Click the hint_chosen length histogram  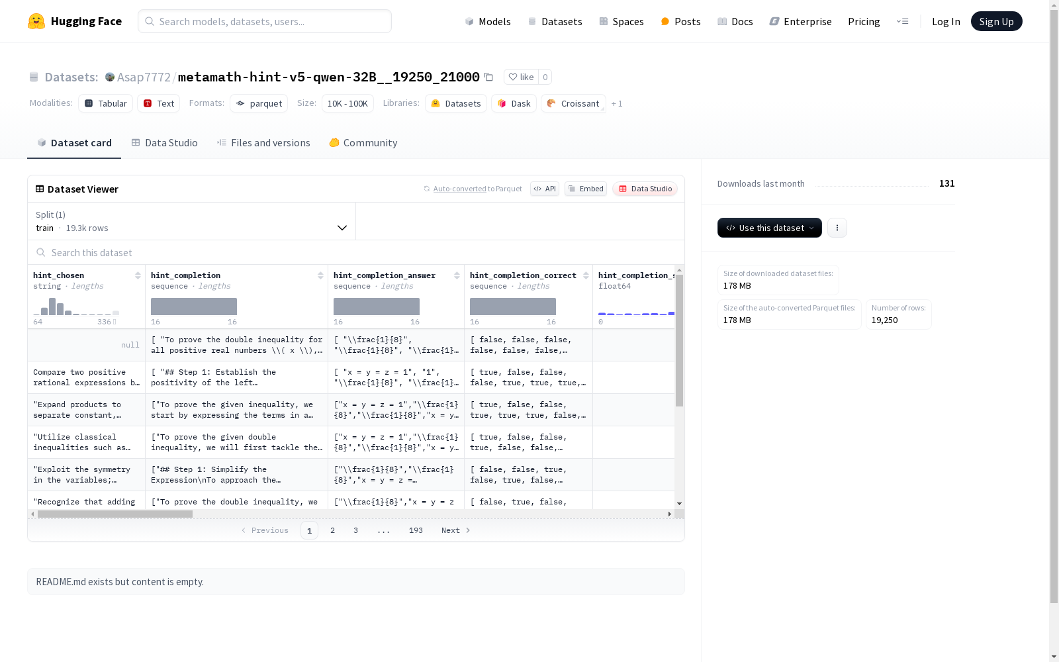pyautogui.click(x=76, y=307)
